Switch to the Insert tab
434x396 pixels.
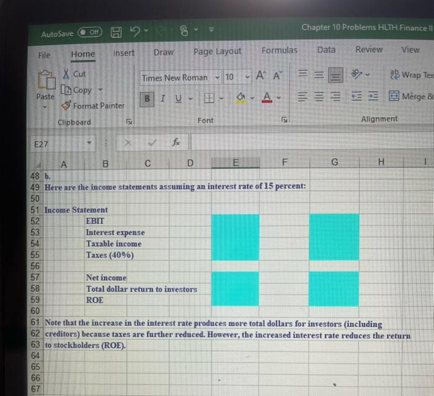(x=124, y=53)
